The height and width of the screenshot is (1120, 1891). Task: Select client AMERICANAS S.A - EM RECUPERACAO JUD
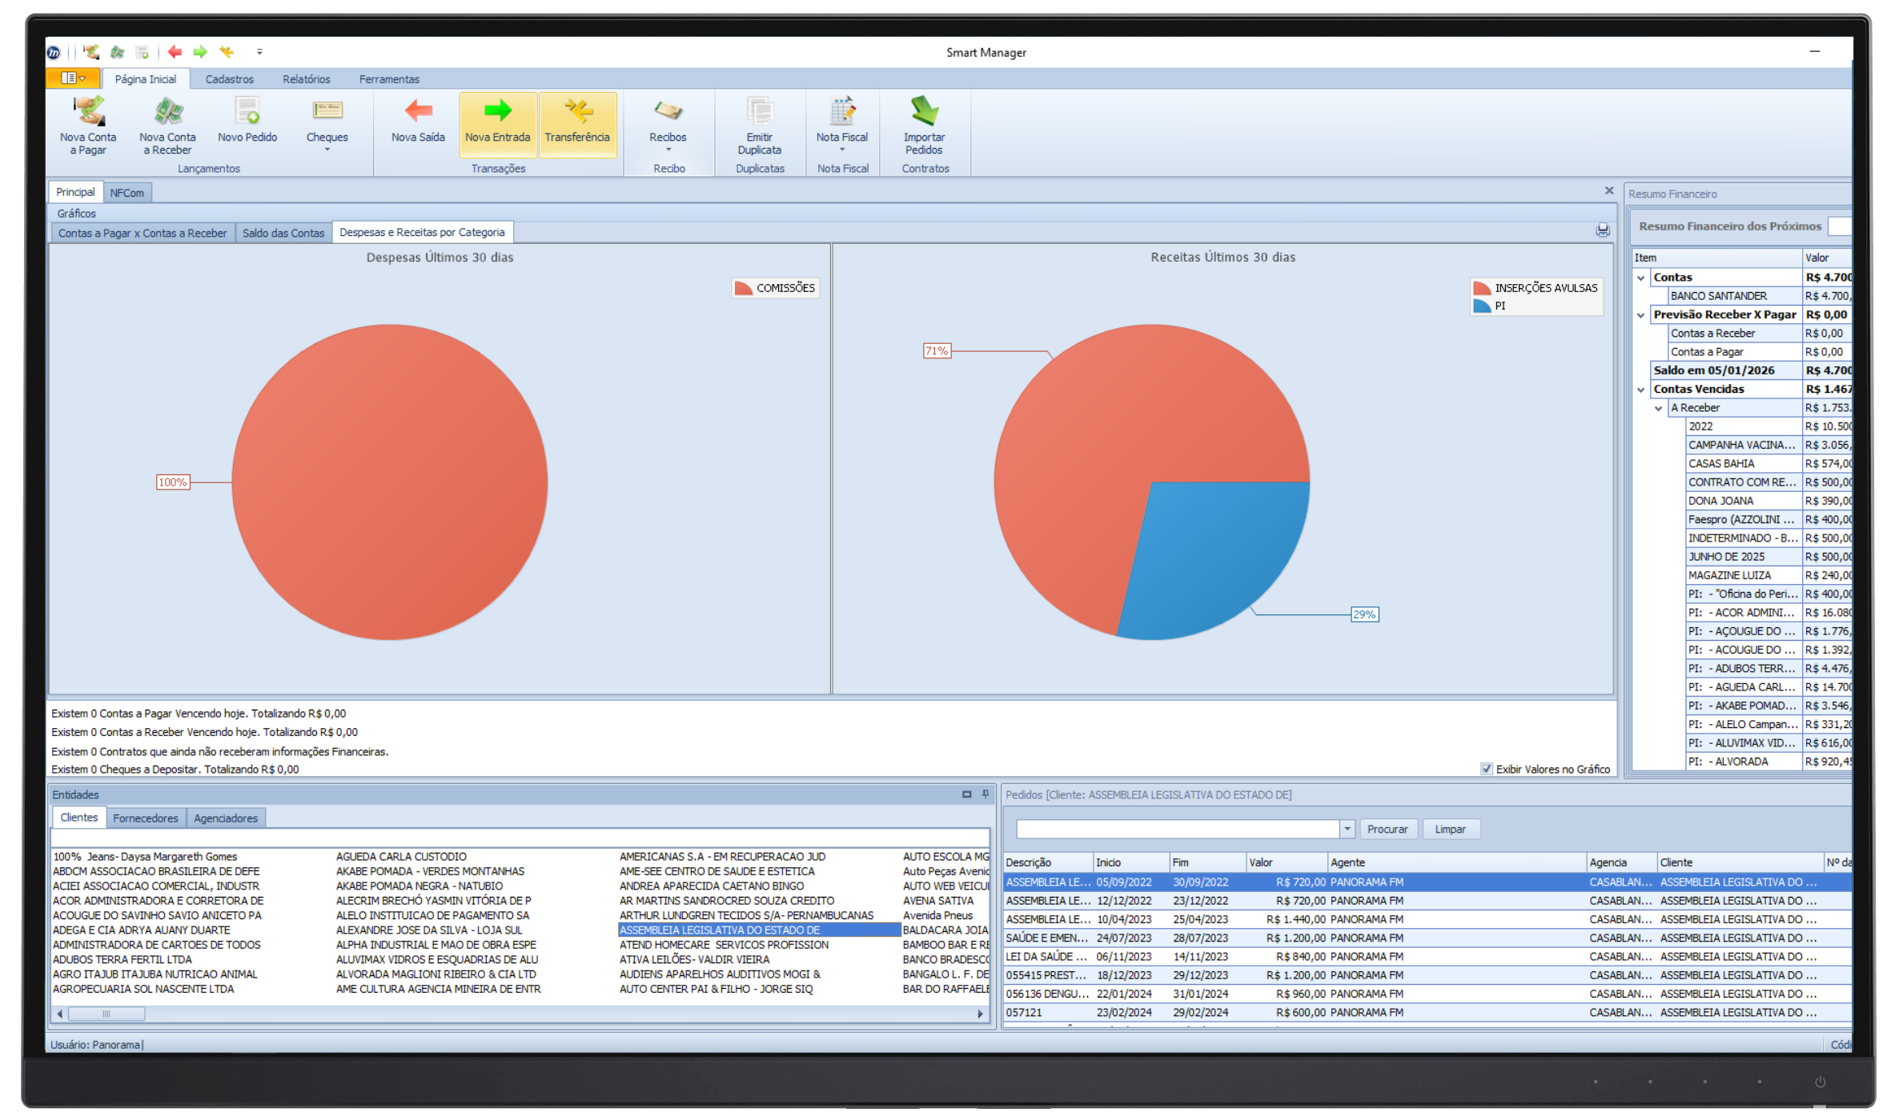pos(722,857)
